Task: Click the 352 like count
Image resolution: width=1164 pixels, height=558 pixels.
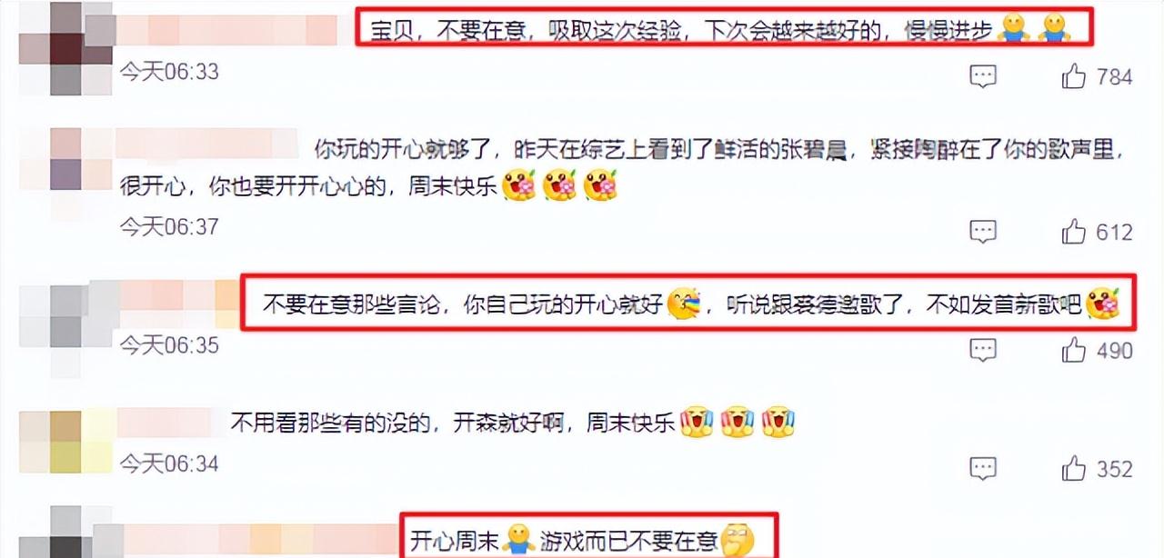Action: (1115, 470)
